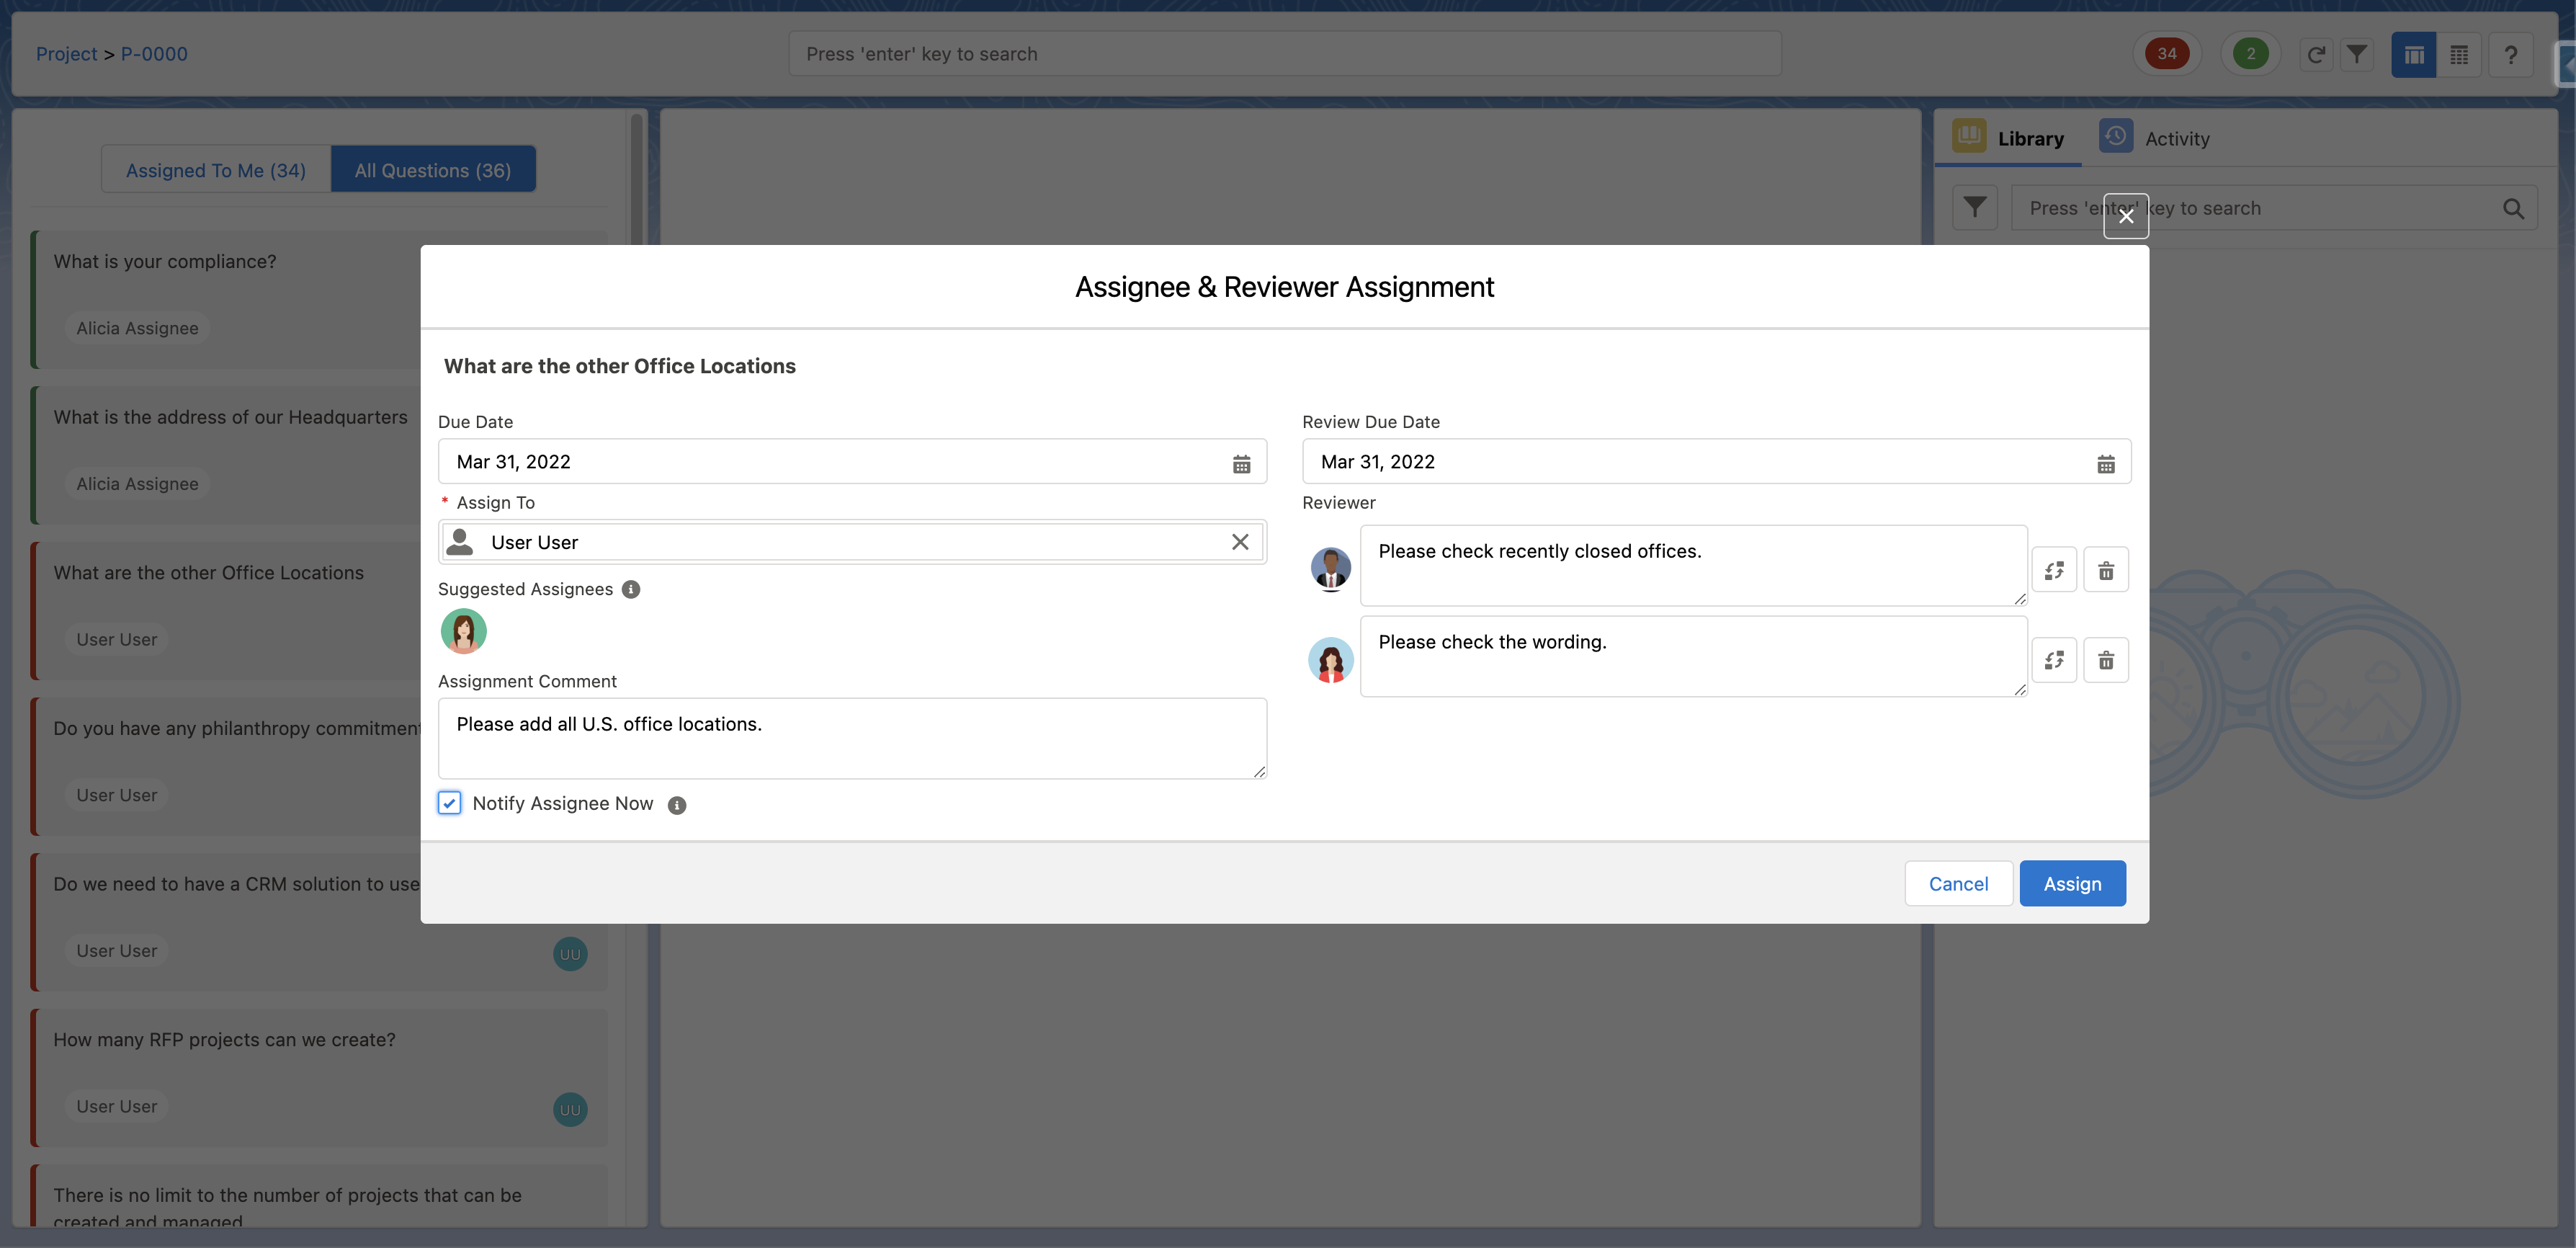Screen dimensions: 2576x1248
Task: Open the Due Date calendar picker
Action: tap(1241, 463)
